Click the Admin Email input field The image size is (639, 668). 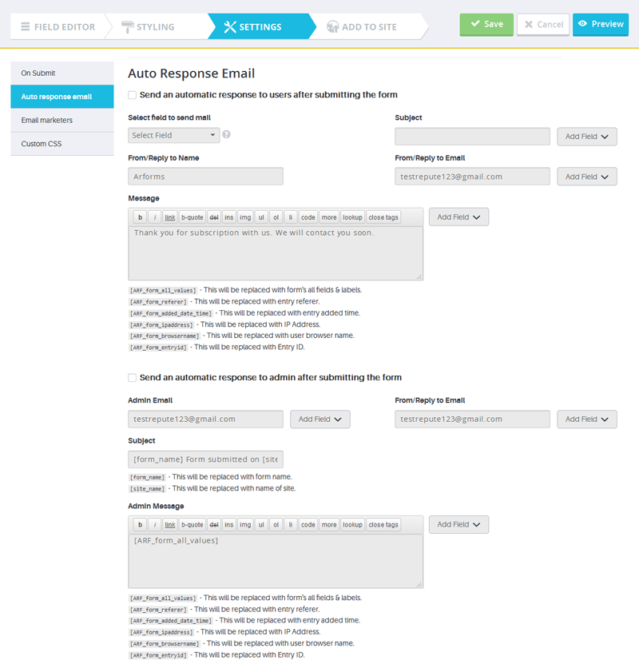coord(206,419)
